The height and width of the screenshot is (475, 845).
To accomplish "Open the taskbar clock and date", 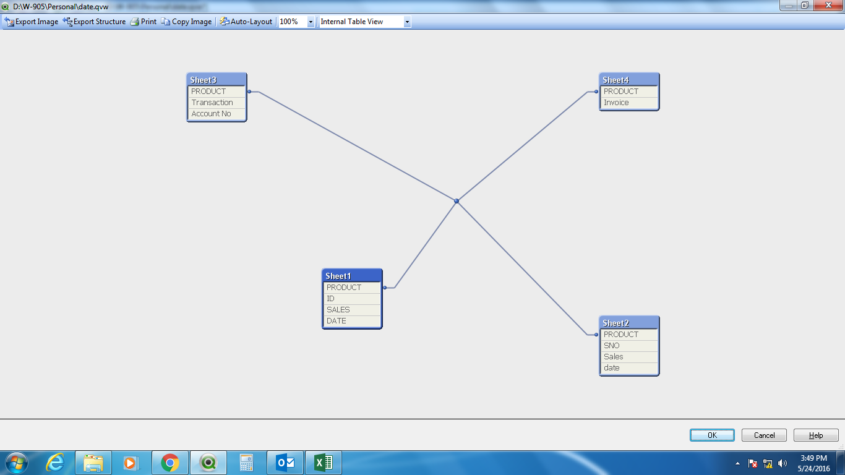I will [813, 463].
